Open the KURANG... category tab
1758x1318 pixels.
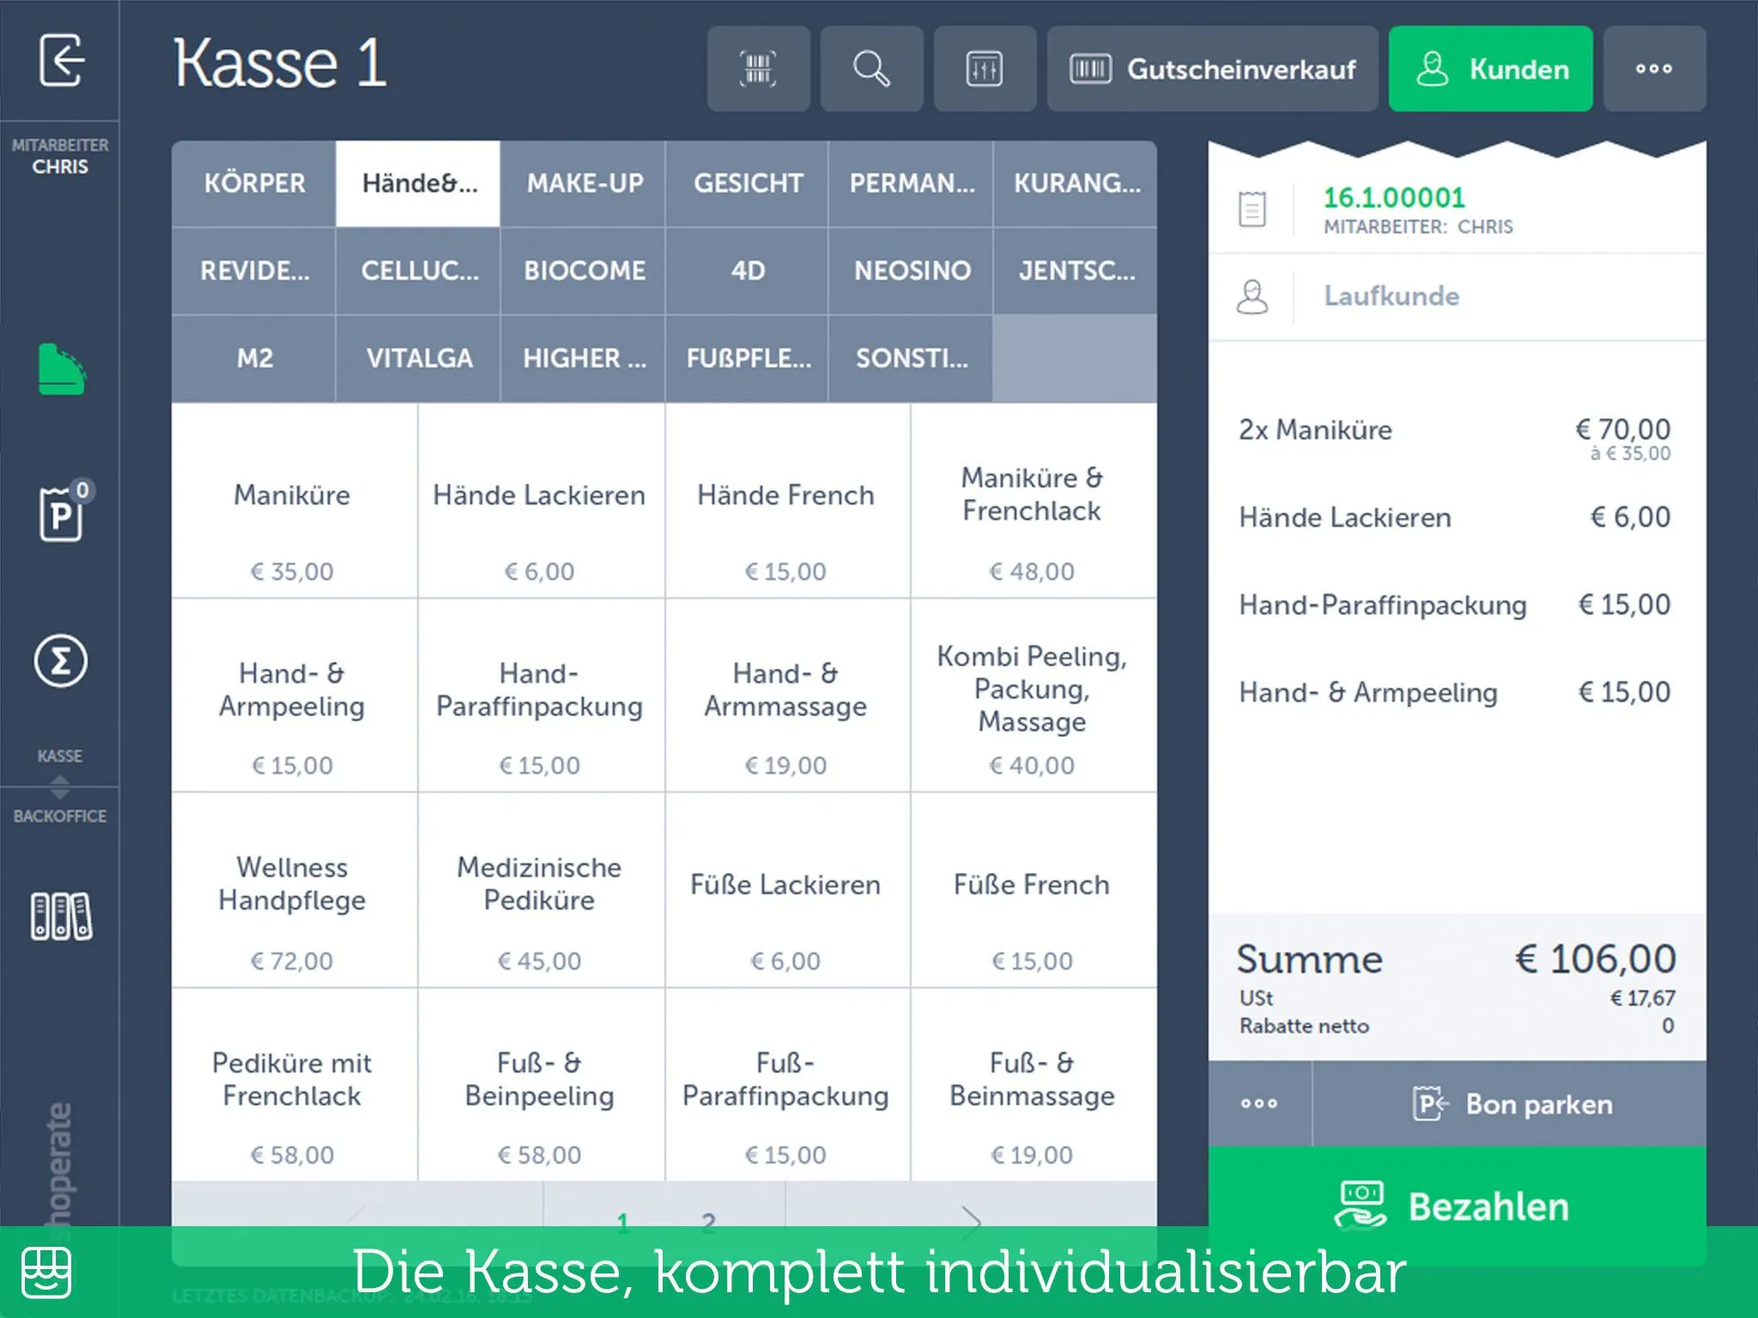[1076, 184]
